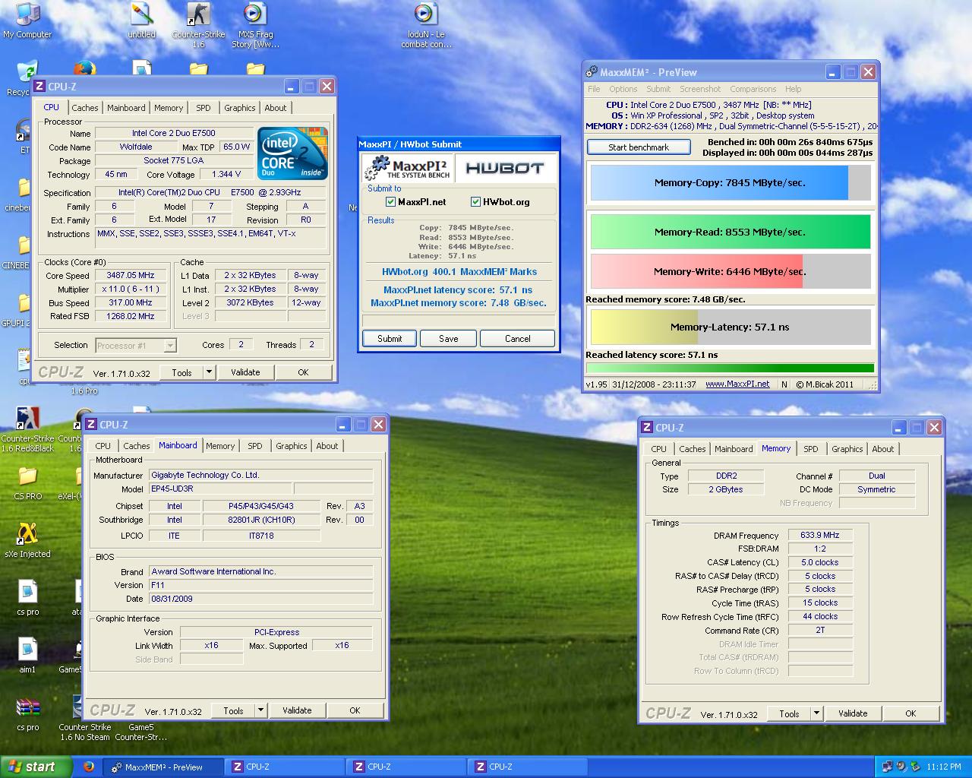972x778 pixels.
Task: Click Cancel in the HWbot Submit dialog
Action: [x=518, y=339]
